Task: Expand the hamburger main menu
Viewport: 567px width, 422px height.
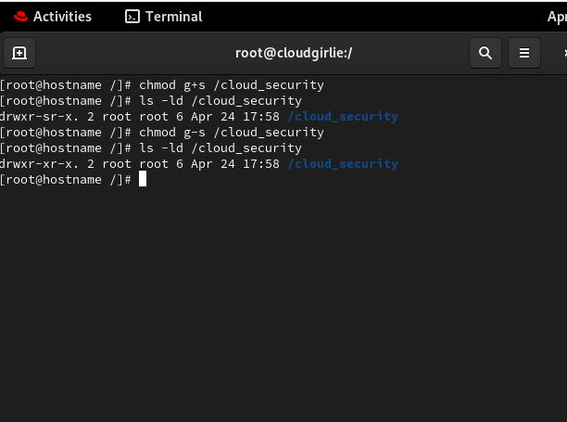Action: pos(524,53)
